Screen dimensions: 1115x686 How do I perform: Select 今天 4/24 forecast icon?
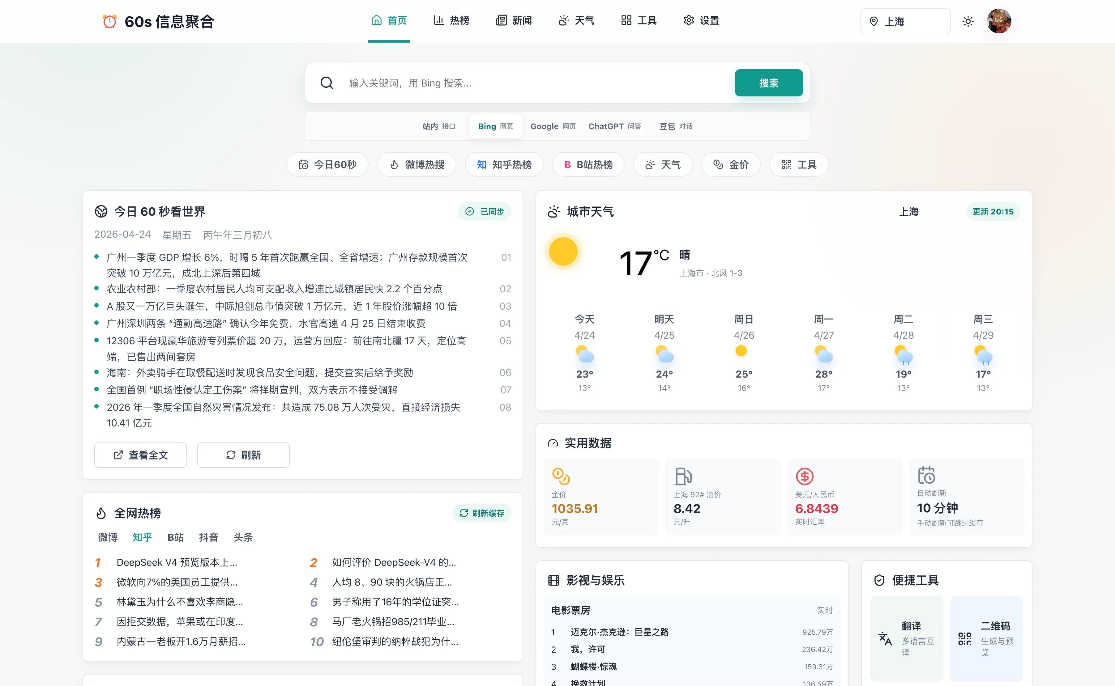pos(584,354)
